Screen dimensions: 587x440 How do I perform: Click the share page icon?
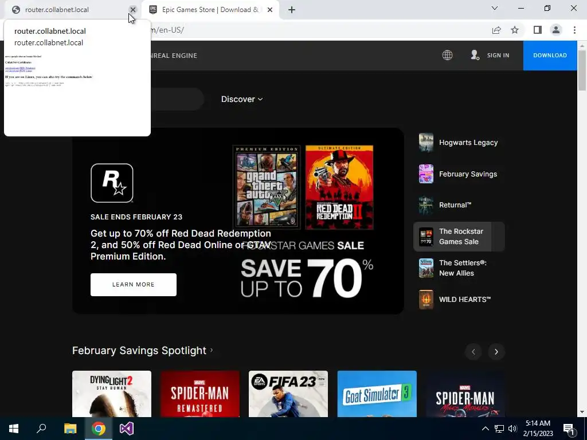coord(496,30)
